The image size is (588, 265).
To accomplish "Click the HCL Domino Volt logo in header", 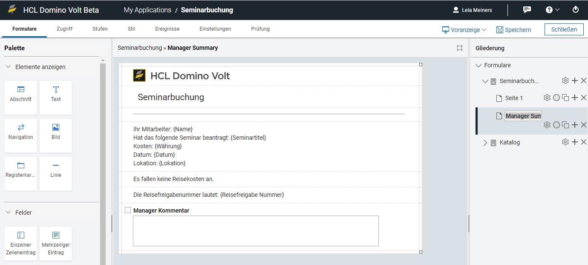I will pyautogui.click(x=12, y=10).
